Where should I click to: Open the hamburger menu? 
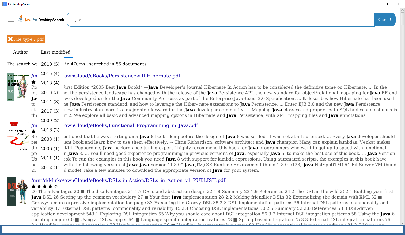[x=11, y=20]
